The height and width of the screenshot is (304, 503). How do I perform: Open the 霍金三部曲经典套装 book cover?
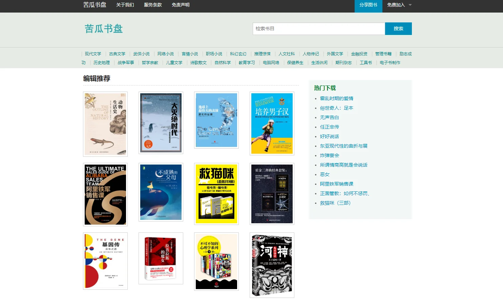(x=272, y=194)
